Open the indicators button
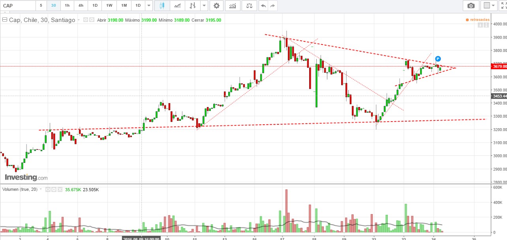 pyautogui.click(x=233, y=6)
